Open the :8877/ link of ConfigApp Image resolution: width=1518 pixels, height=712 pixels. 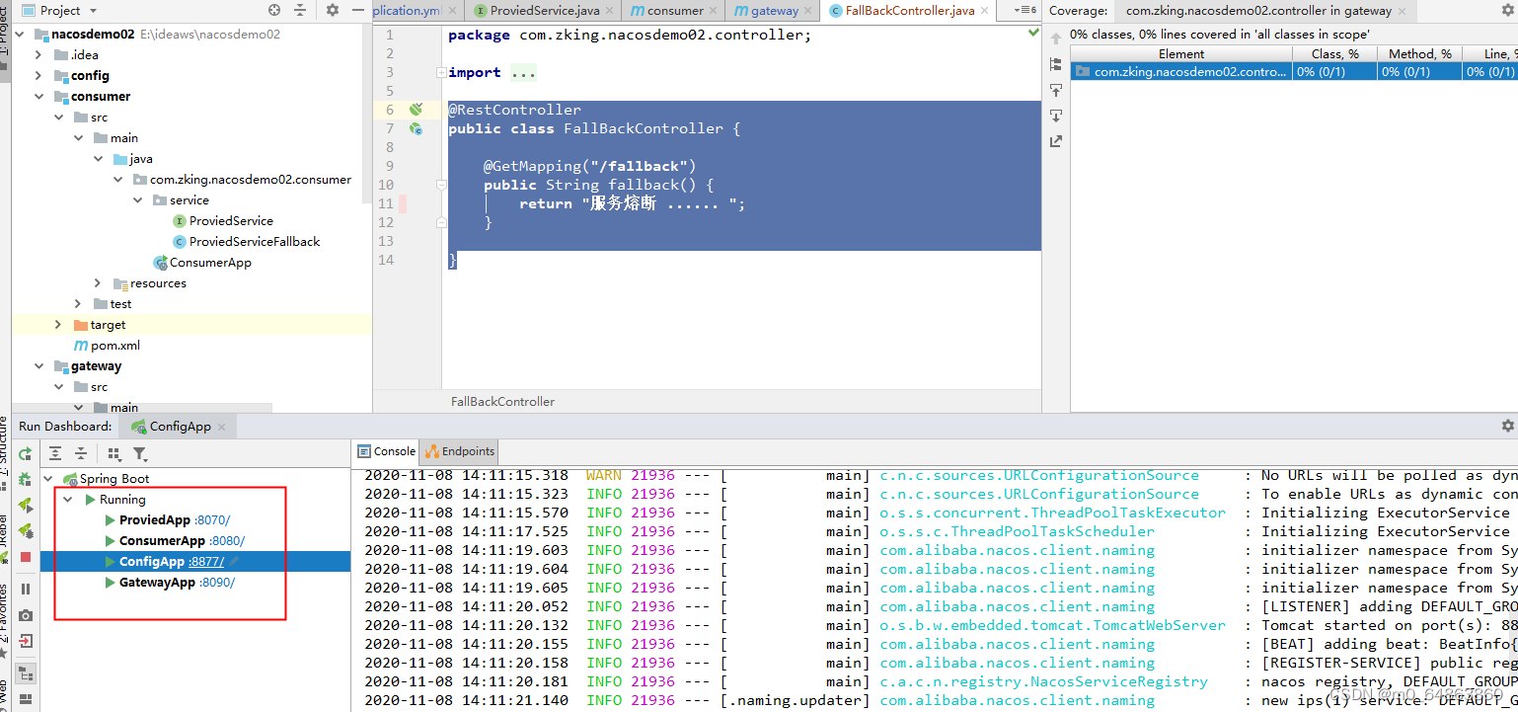[x=206, y=562]
